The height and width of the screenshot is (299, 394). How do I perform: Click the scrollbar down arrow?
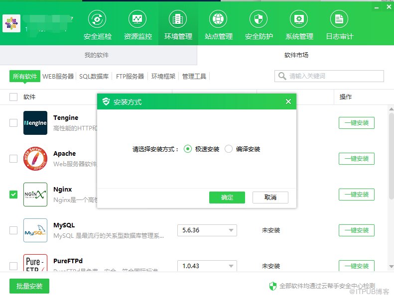pos(391,267)
